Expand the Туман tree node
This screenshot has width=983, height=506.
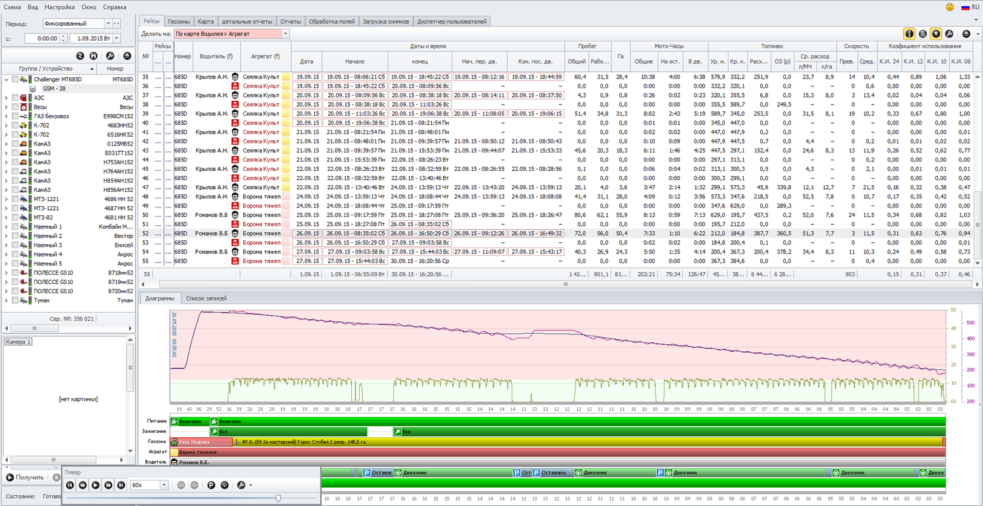(7, 300)
